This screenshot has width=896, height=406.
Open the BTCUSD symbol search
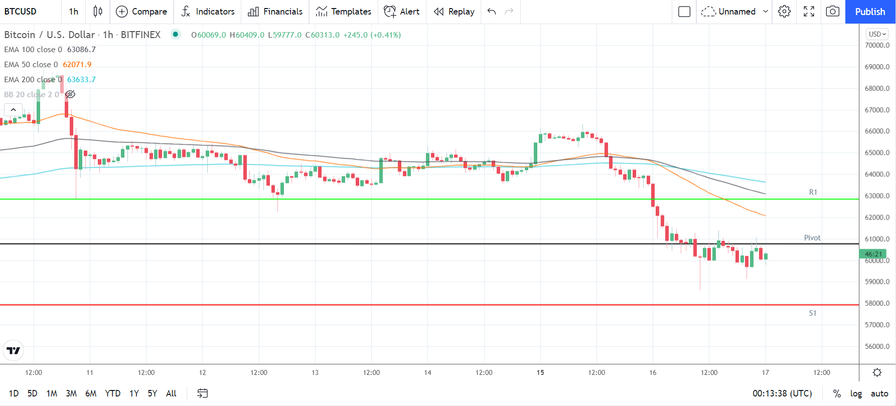21,12
